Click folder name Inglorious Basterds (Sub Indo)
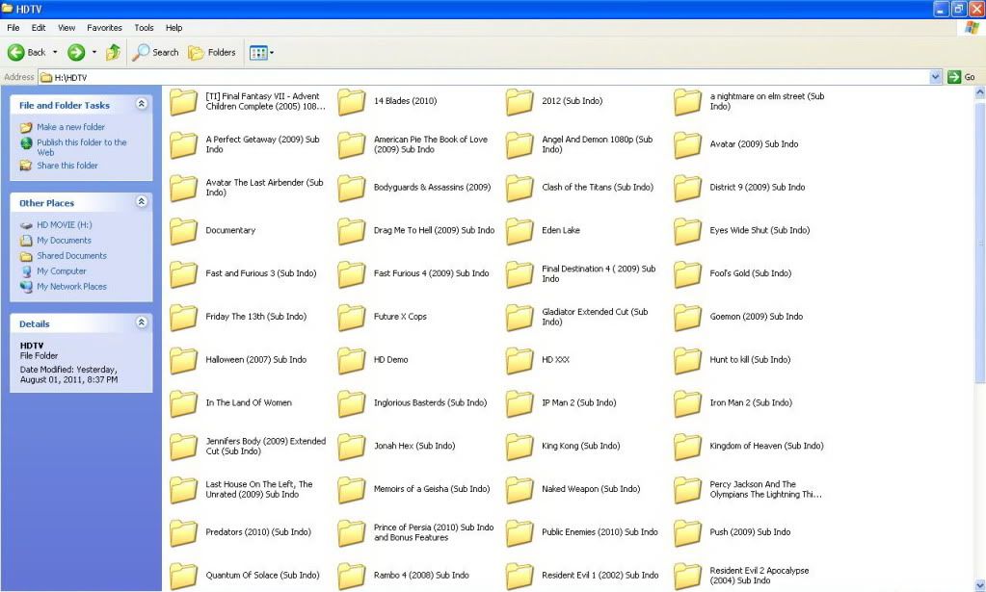 tap(430, 403)
